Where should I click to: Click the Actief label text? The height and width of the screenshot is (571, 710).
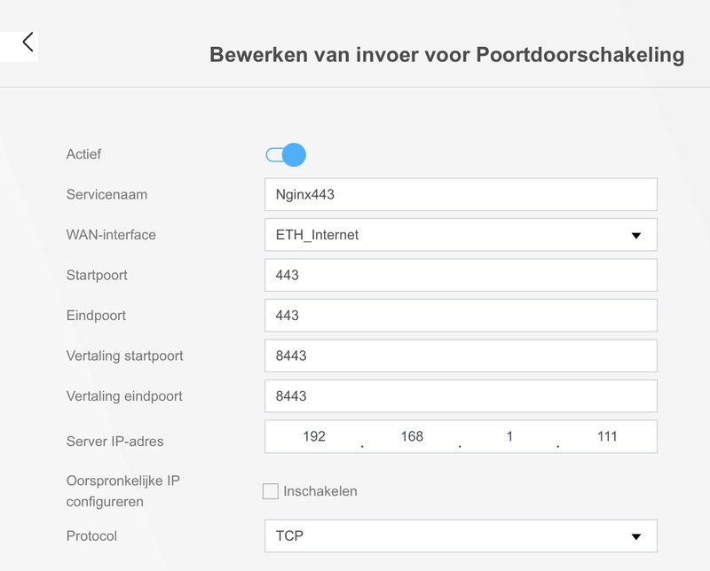click(83, 154)
